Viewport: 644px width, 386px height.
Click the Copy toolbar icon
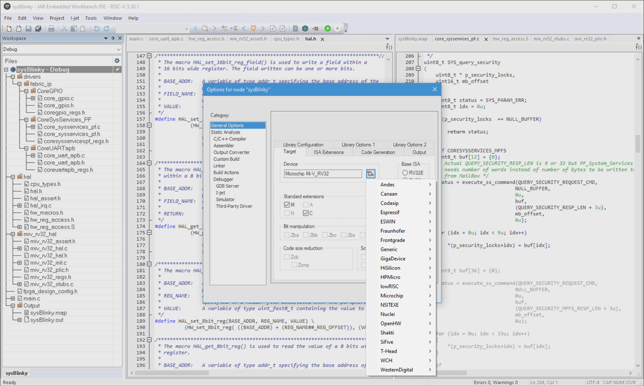coord(74,28)
